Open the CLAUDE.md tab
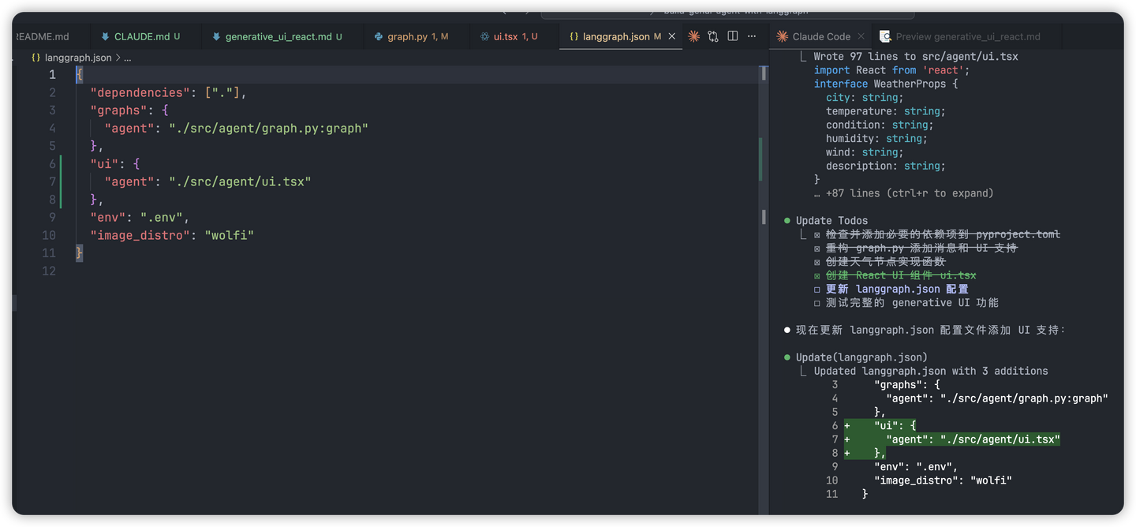Screen dimensions: 1136x527 (141, 36)
